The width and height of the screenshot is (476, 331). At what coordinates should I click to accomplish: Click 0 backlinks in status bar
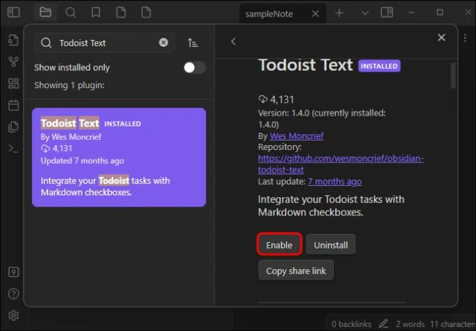[x=351, y=324]
